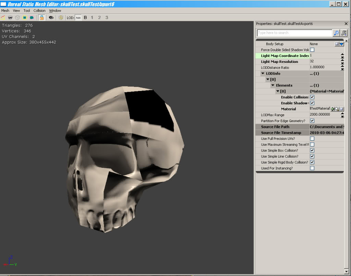Switch to LOD level 2
Screen dimensions: 351x276
pyautogui.click(x=99, y=17)
